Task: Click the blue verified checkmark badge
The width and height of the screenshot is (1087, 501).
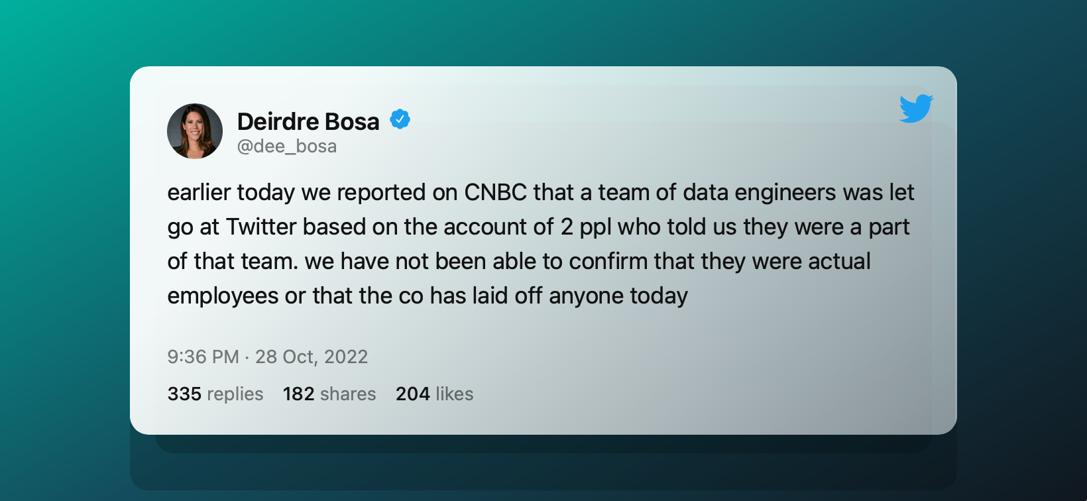Action: 400,120
